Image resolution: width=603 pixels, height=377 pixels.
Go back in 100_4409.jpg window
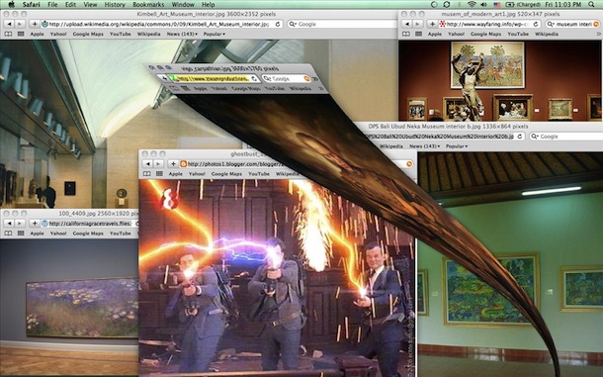click(x=9, y=224)
